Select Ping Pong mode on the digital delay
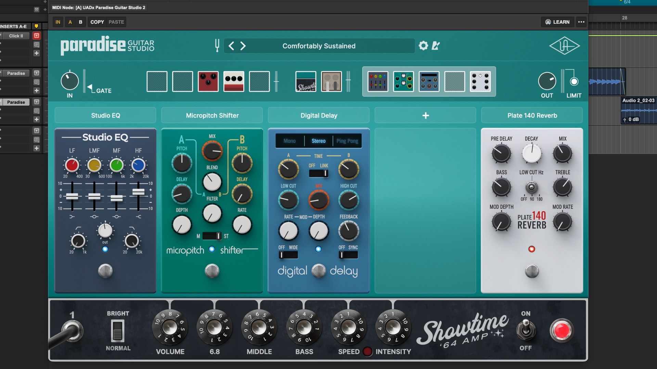The width and height of the screenshot is (657, 369). [347, 141]
